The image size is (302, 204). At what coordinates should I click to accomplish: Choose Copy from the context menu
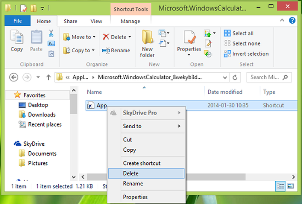coord(146,150)
